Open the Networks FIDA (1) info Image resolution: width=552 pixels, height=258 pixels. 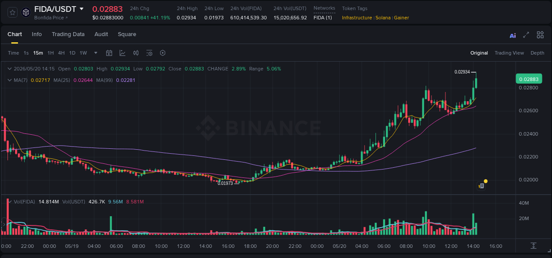tap(322, 18)
